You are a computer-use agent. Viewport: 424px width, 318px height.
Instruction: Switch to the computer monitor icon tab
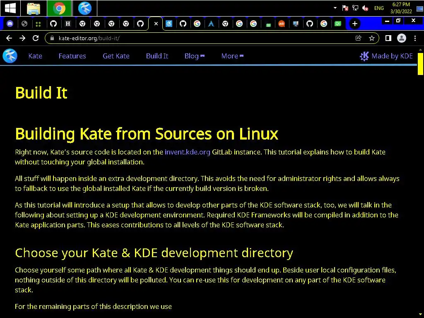(296, 24)
